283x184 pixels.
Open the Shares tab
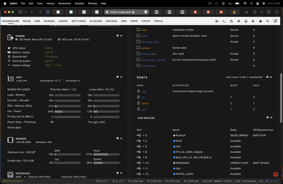49,21
